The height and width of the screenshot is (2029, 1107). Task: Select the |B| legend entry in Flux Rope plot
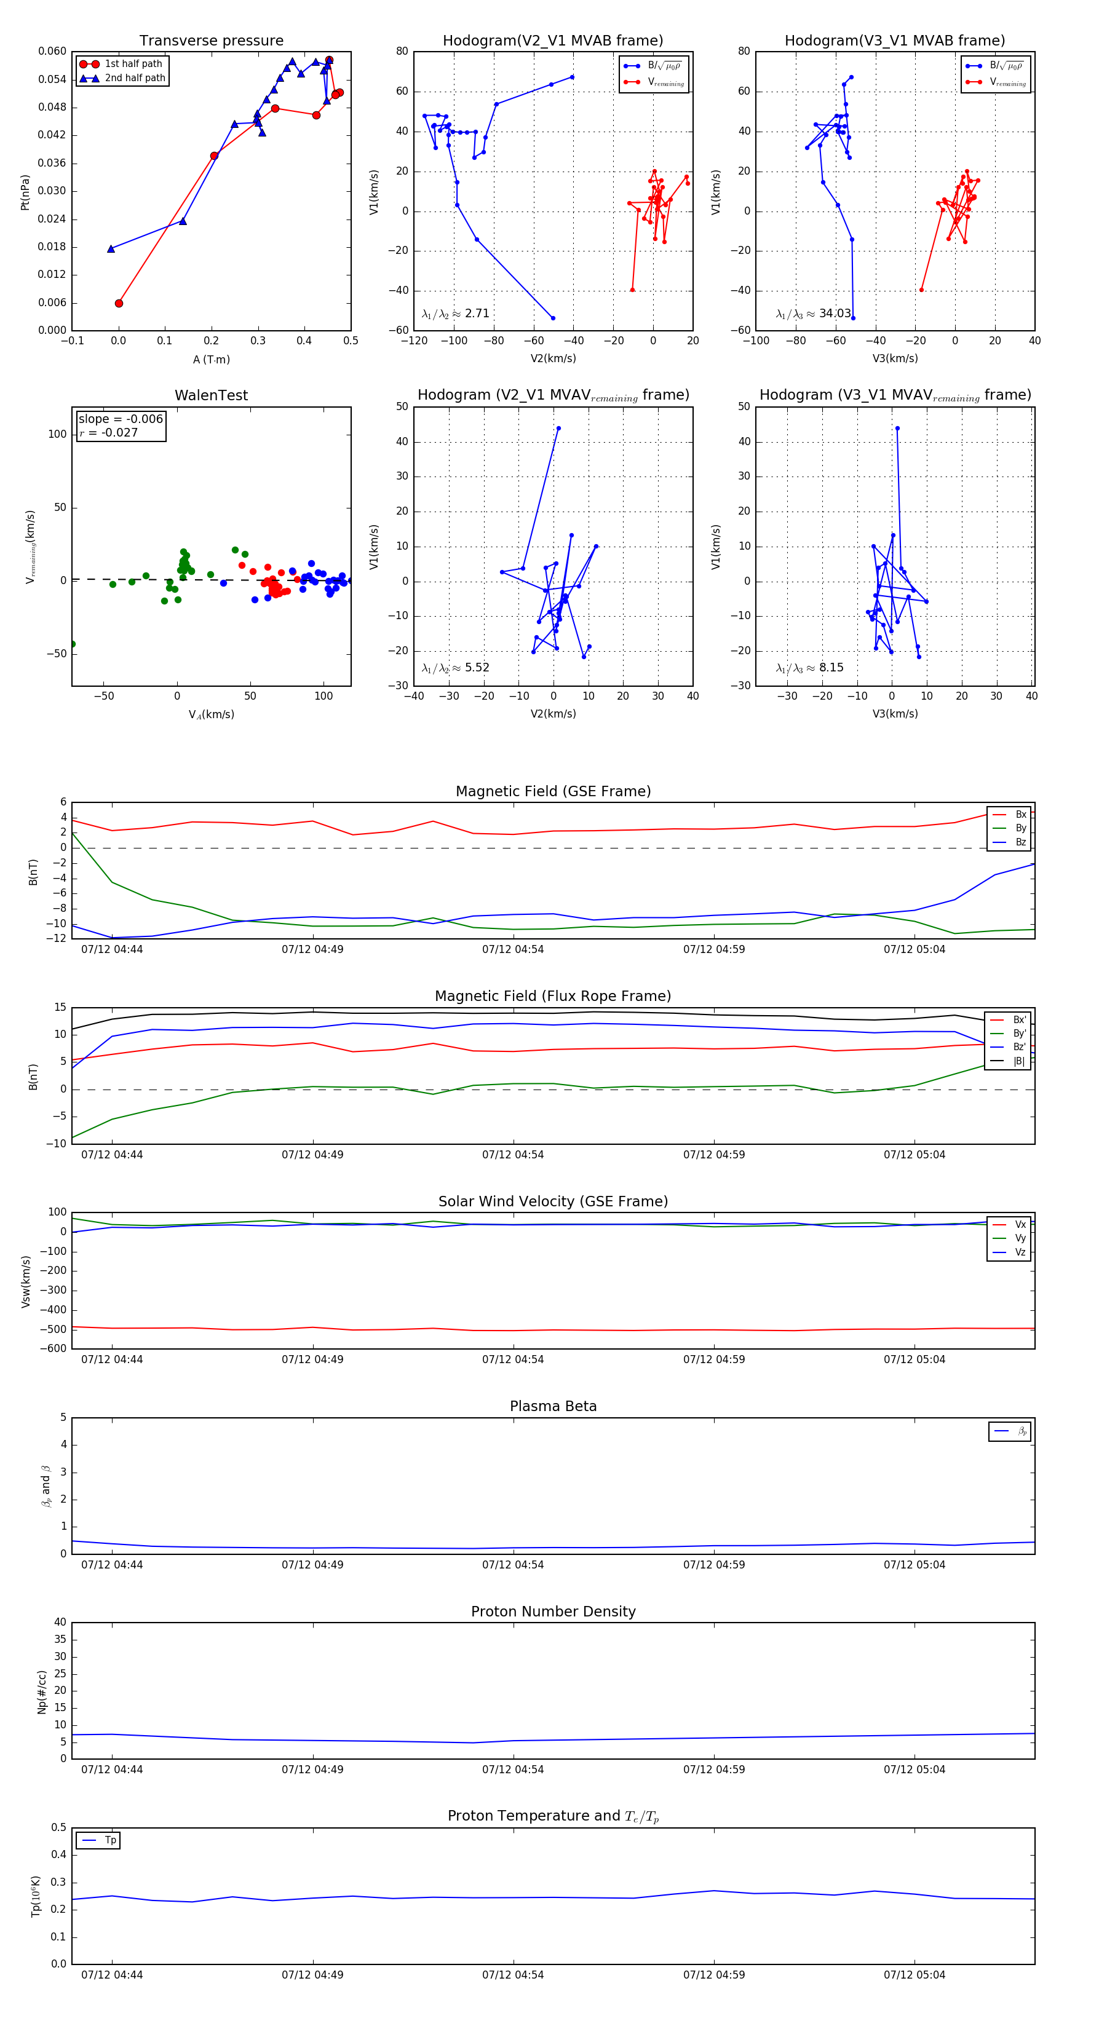point(1008,1061)
